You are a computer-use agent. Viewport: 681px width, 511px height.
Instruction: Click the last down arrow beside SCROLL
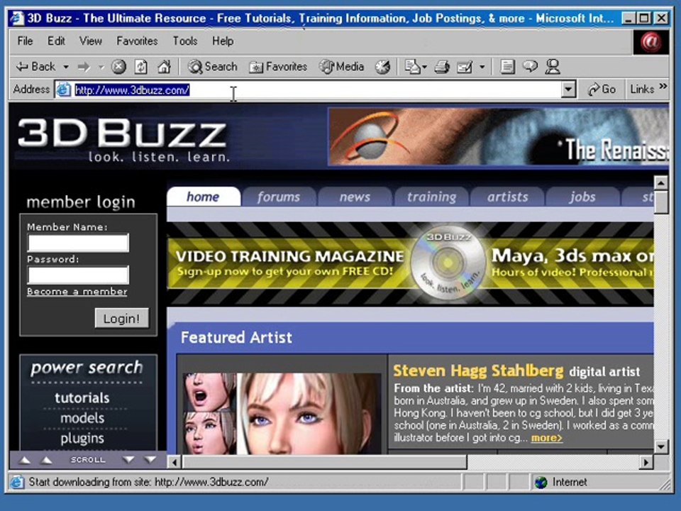pos(150,459)
